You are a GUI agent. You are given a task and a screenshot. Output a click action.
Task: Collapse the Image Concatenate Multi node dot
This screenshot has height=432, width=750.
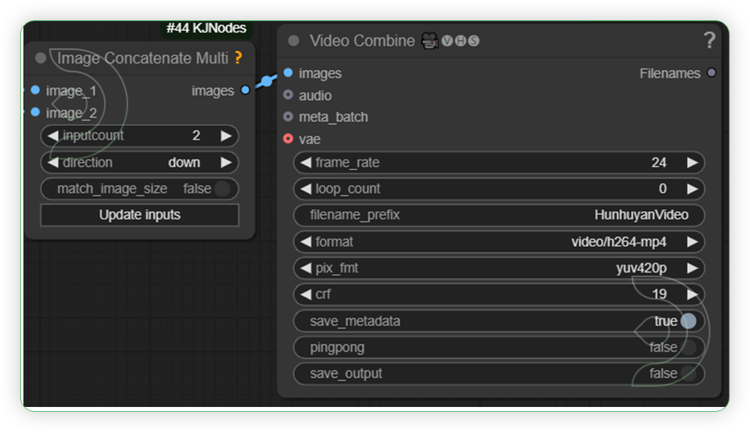tap(40, 58)
